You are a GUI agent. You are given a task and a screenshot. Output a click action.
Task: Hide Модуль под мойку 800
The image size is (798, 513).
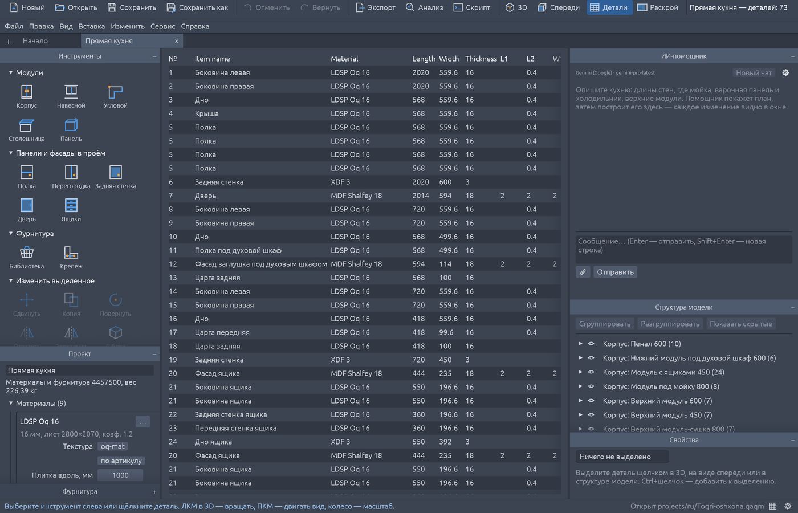click(591, 386)
